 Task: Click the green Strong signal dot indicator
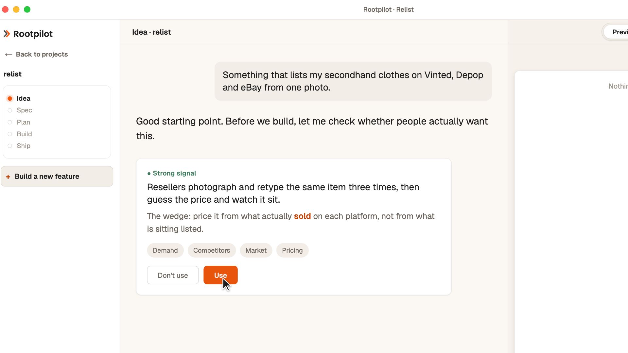[149, 174]
